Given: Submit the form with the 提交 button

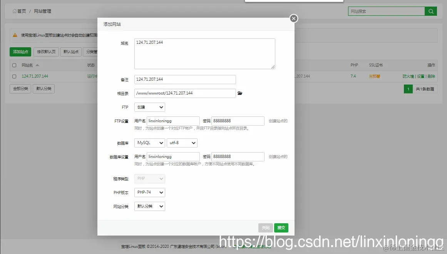Looking at the screenshot, I should 281,227.
